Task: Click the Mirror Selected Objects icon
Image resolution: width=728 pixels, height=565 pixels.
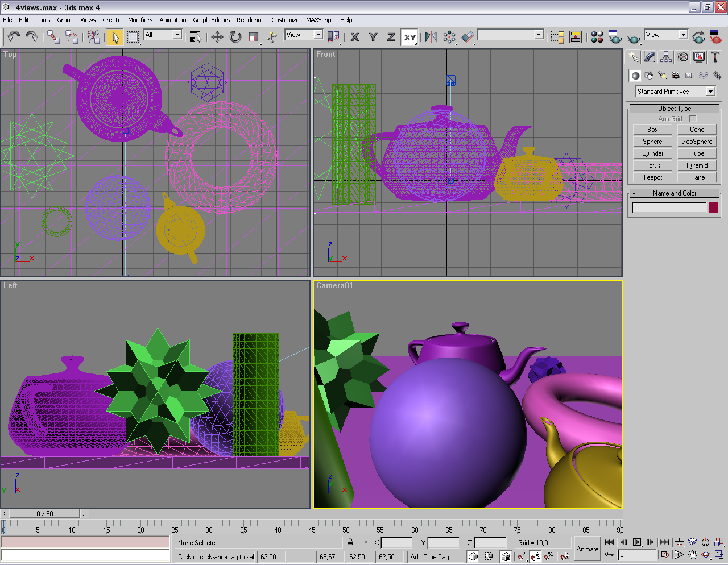Action: point(431,38)
